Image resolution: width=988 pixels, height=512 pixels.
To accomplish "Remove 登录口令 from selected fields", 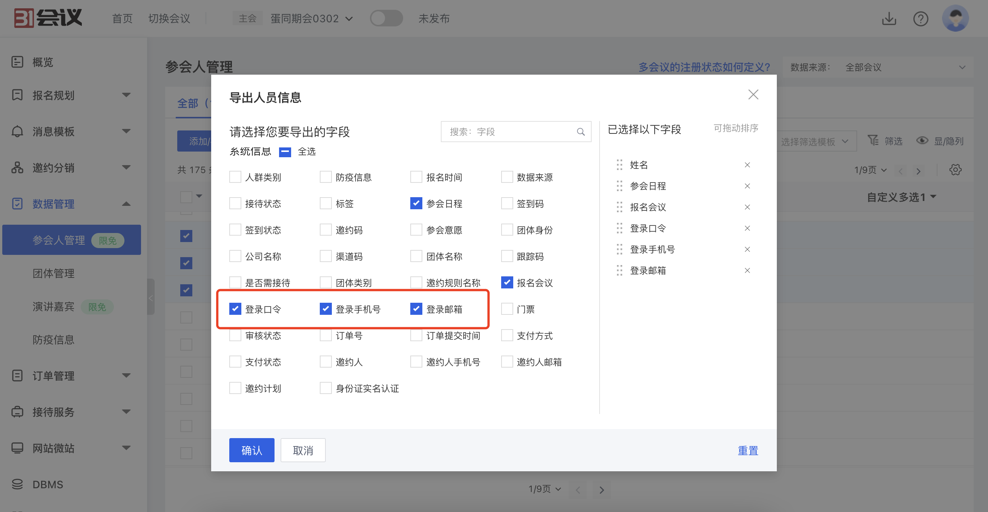I will coord(747,228).
